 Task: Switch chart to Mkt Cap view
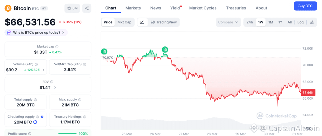pyautogui.click(x=124, y=22)
